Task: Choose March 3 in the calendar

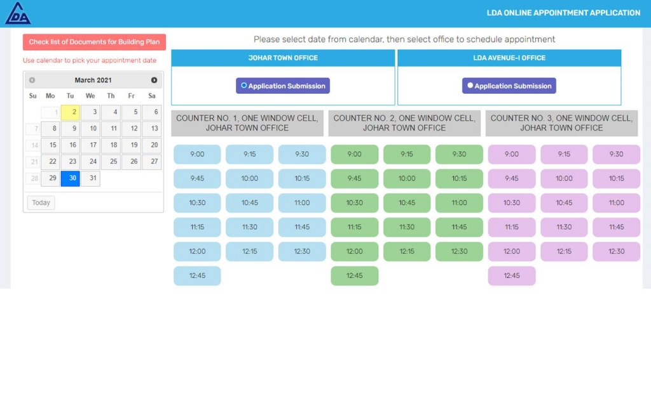Action: click(x=90, y=112)
